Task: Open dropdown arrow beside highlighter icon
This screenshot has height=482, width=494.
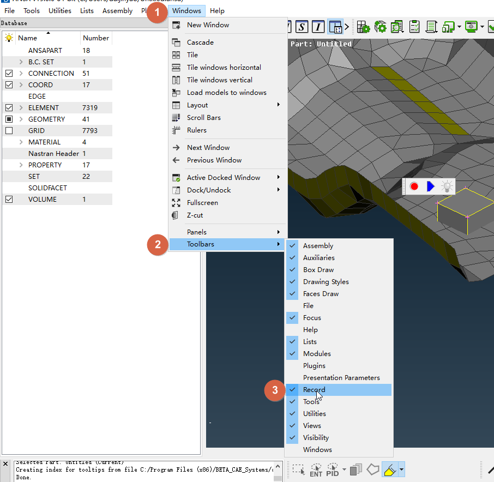Action: coord(401,469)
